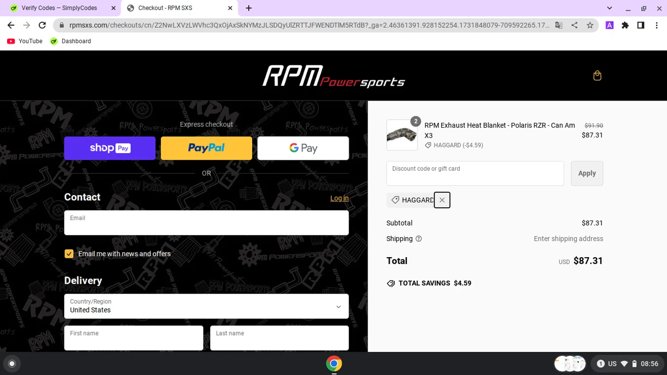The height and width of the screenshot is (375, 667).
Task: Click the Subtotal $87.31 value
Action: point(592,223)
